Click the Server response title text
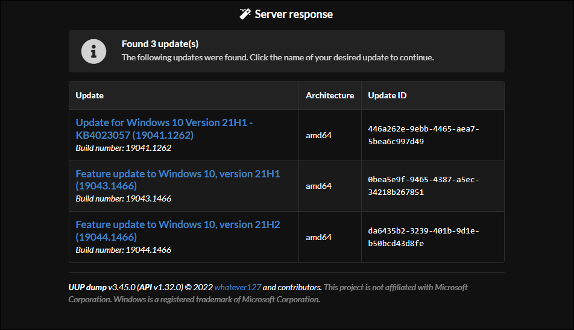 tap(294, 14)
